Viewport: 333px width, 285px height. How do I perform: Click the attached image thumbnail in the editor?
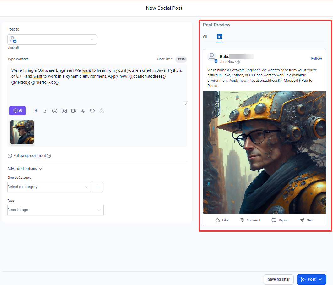click(x=22, y=132)
